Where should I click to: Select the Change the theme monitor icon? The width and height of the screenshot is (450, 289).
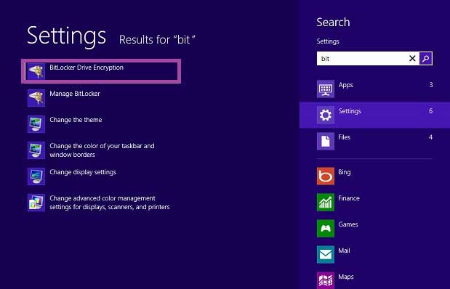pos(36,124)
